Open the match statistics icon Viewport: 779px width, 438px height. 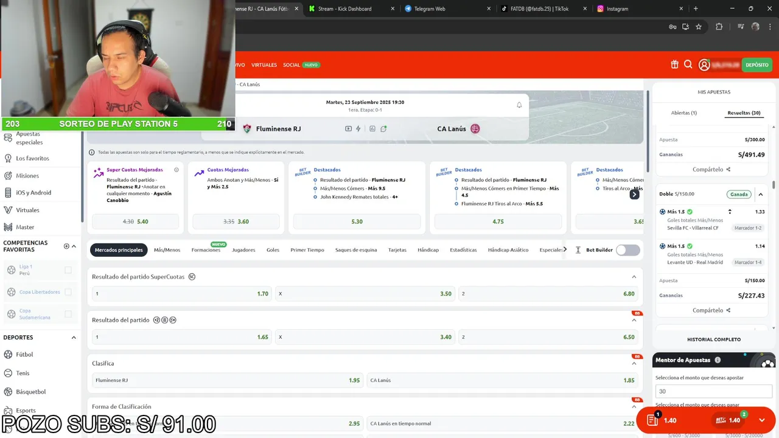pyautogui.click(x=372, y=129)
